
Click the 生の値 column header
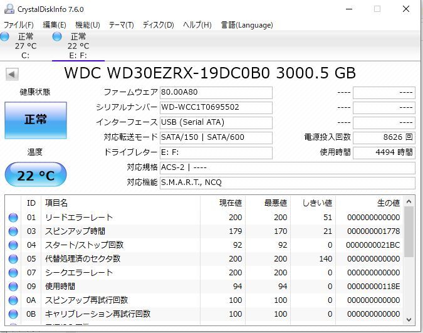coord(370,203)
